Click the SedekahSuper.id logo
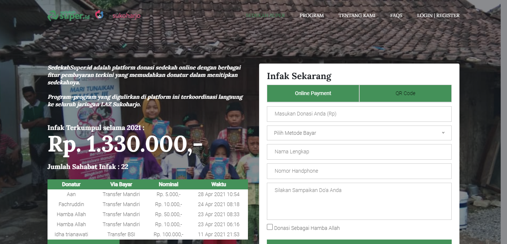The height and width of the screenshot is (244, 507). [69, 16]
